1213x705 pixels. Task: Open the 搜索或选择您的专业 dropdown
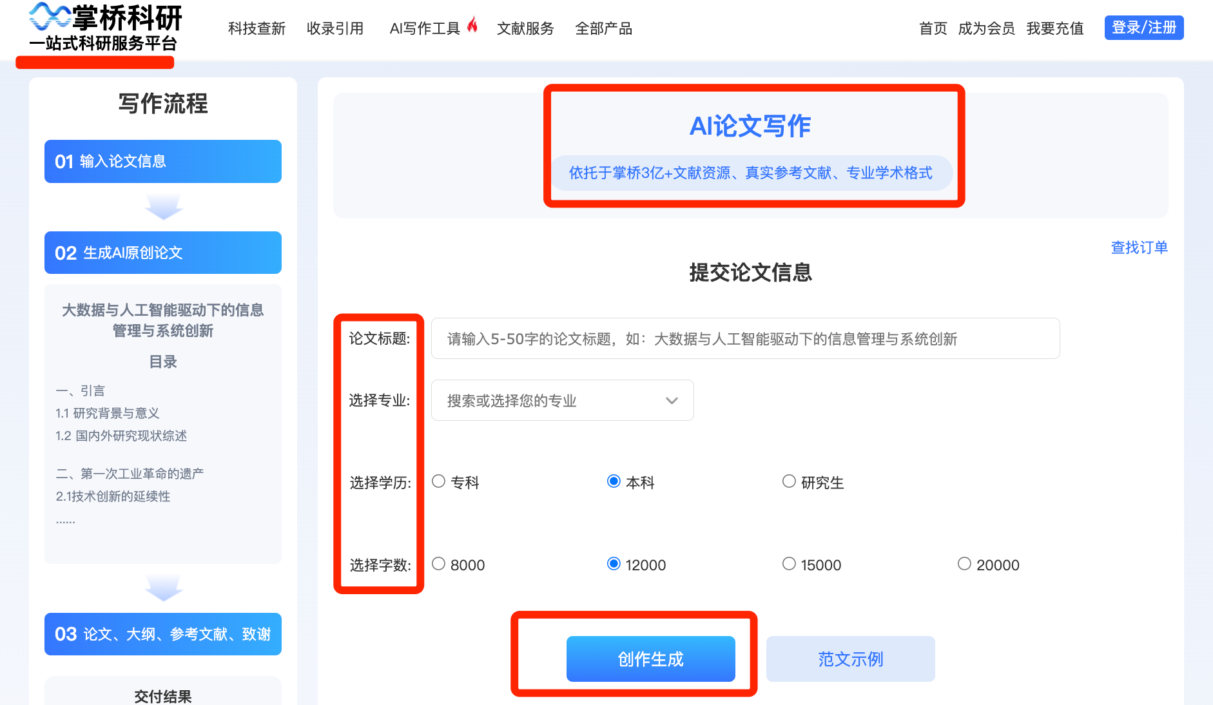pyautogui.click(x=562, y=400)
